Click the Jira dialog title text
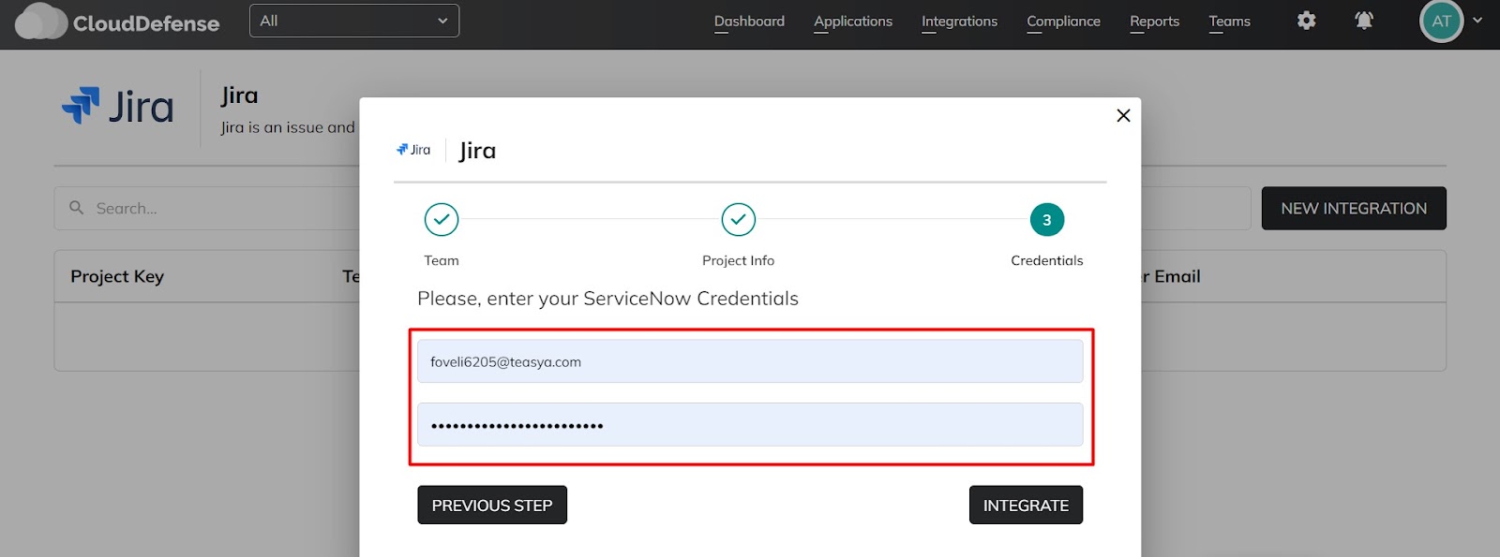The height and width of the screenshot is (557, 1500). (x=477, y=151)
